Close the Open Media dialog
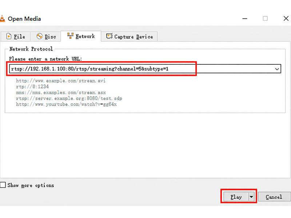This screenshot has width=291, height=218. pyautogui.click(x=286, y=19)
